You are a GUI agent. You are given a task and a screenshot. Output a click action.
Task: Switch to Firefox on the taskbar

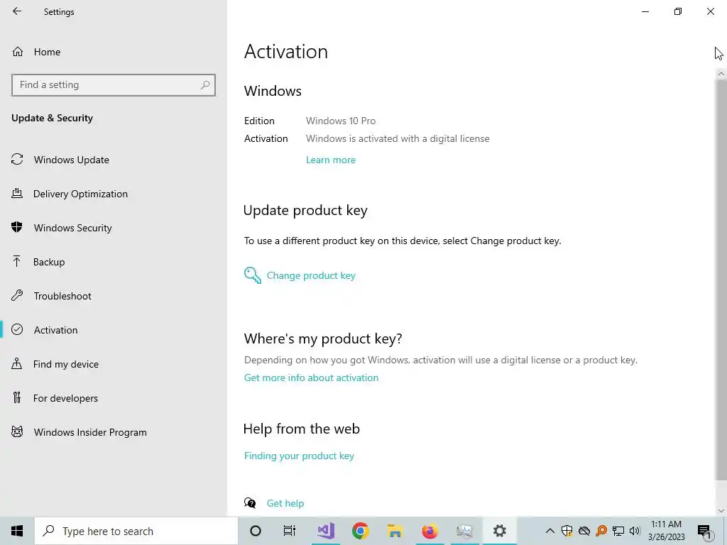430,531
